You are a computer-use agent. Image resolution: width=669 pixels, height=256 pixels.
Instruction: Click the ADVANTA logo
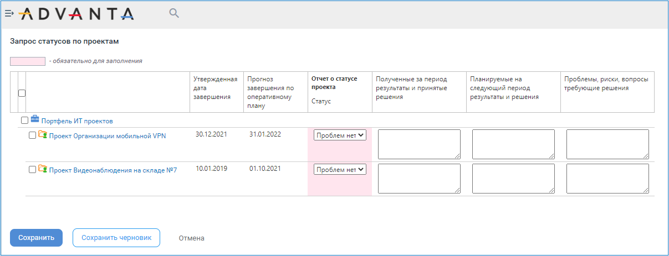coord(76,13)
